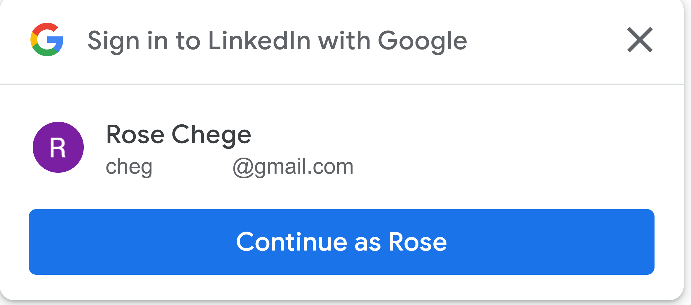Tap the circular profile picture with letter R
Viewport: 691px width, 305px height.
pos(58,147)
